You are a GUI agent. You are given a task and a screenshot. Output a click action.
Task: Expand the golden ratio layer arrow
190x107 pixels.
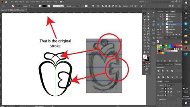pyautogui.click(x=164, y=30)
